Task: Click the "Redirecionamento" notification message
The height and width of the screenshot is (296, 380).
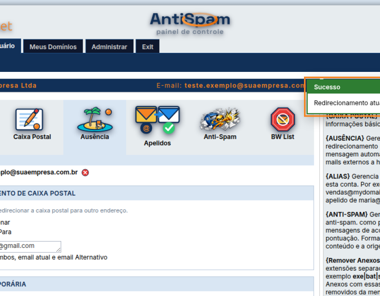Action: pos(347,103)
